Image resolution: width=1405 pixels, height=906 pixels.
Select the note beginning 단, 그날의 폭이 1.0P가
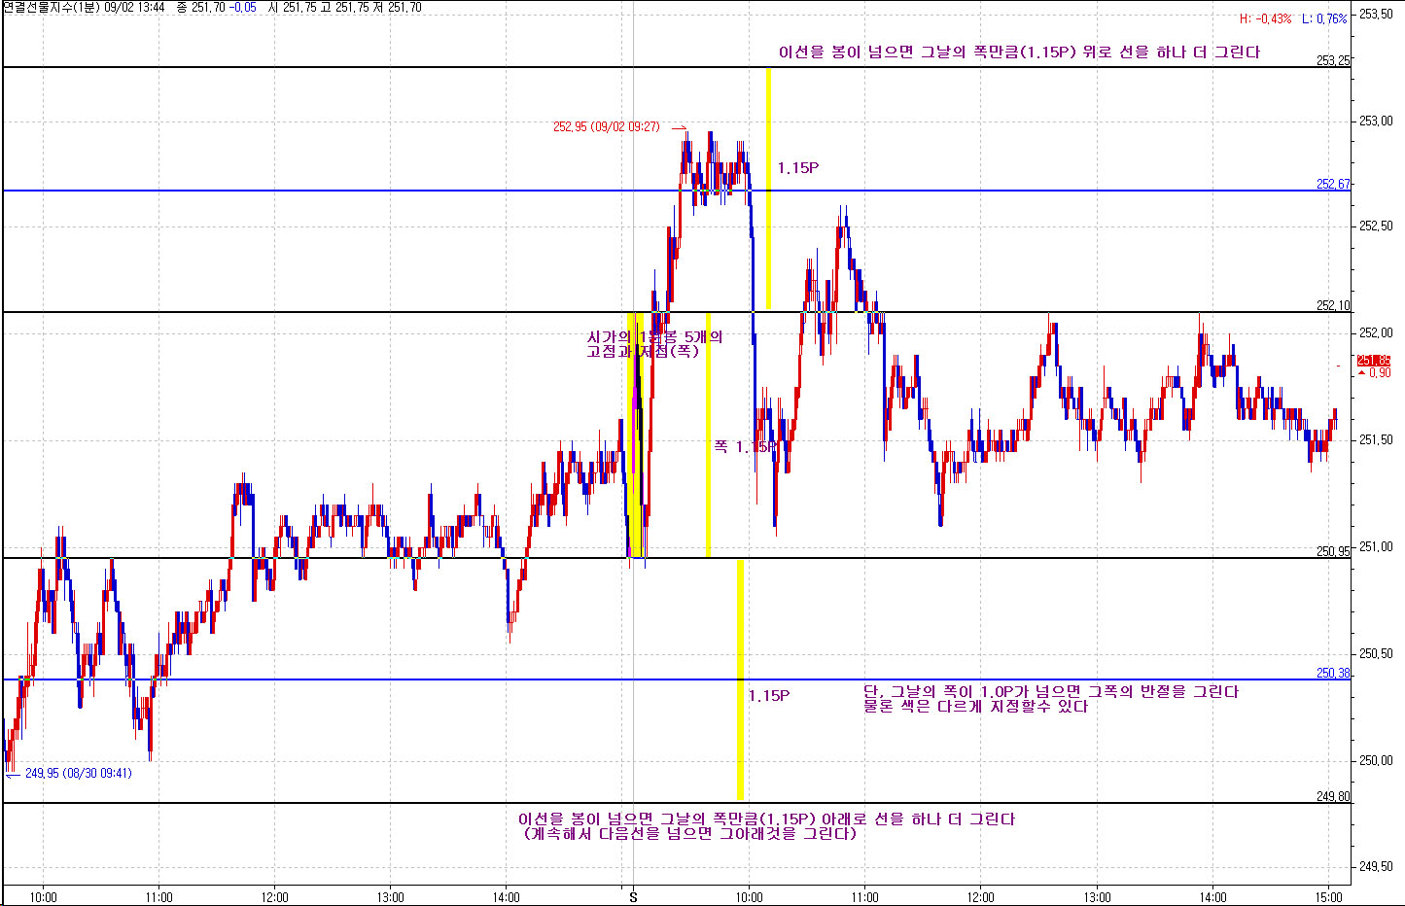point(1050,699)
